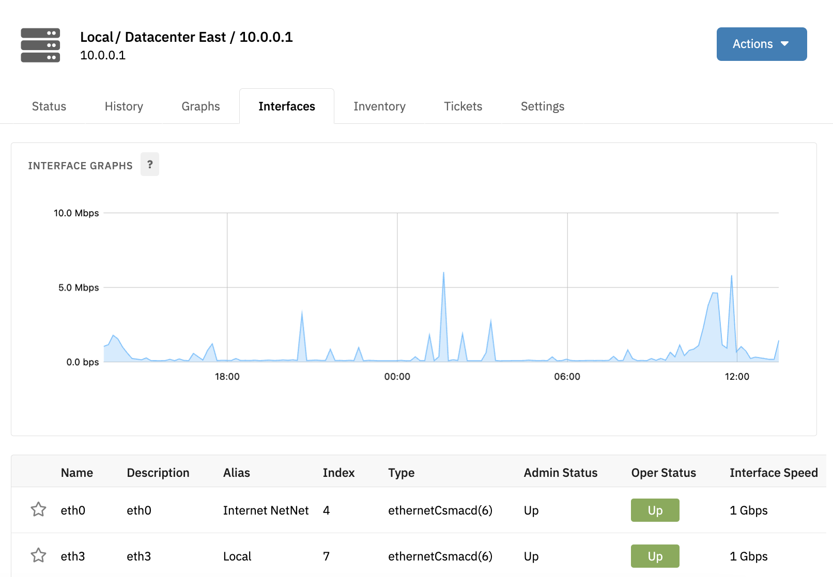Viewport: 833px width, 577px height.
Task: Switch to the Settings tab
Action: 543,106
